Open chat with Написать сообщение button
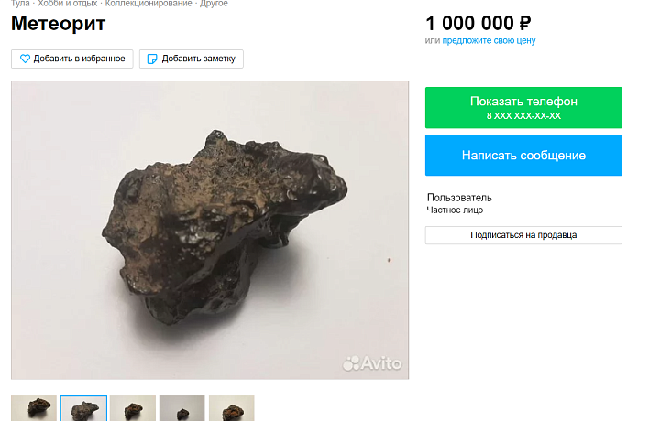 (523, 155)
